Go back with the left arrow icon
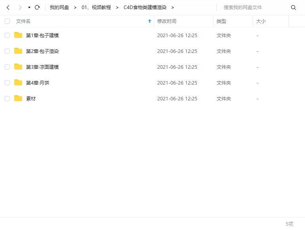The image size is (305, 230). click(8, 8)
